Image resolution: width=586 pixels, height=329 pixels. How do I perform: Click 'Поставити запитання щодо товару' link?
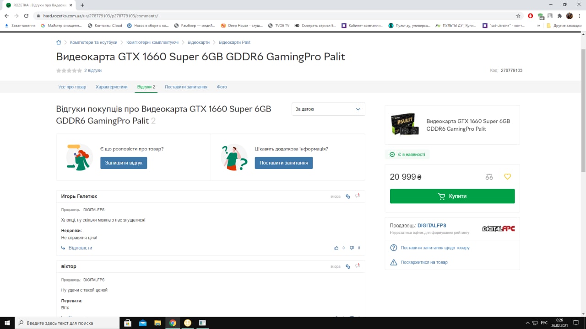(435, 248)
